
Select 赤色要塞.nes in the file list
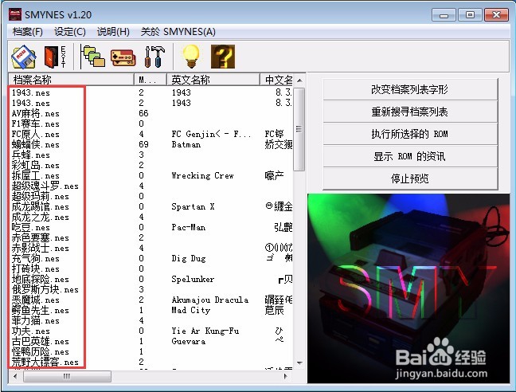[40, 238]
